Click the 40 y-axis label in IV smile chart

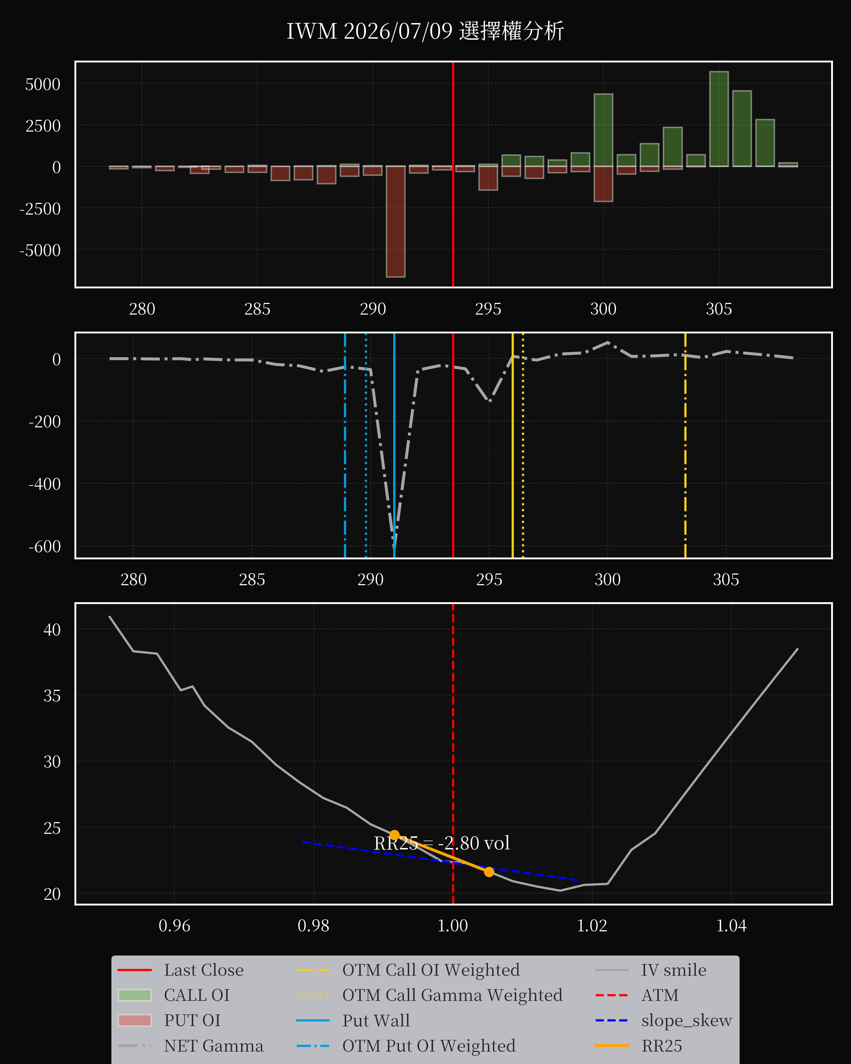[52, 630]
